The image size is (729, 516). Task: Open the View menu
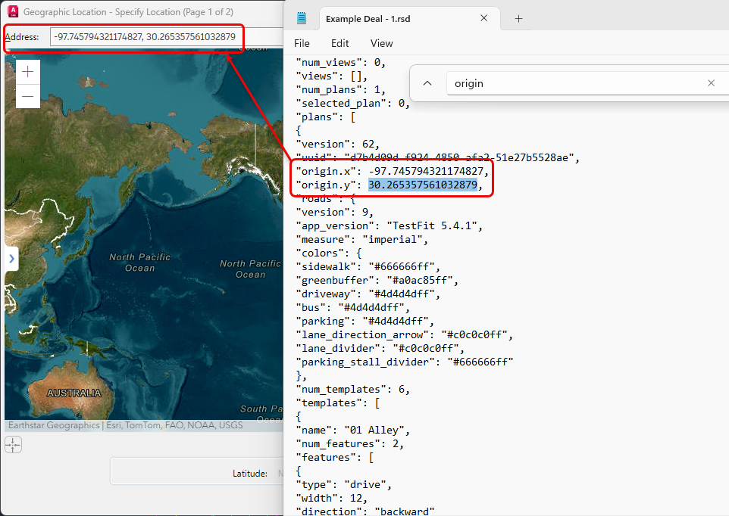381,43
